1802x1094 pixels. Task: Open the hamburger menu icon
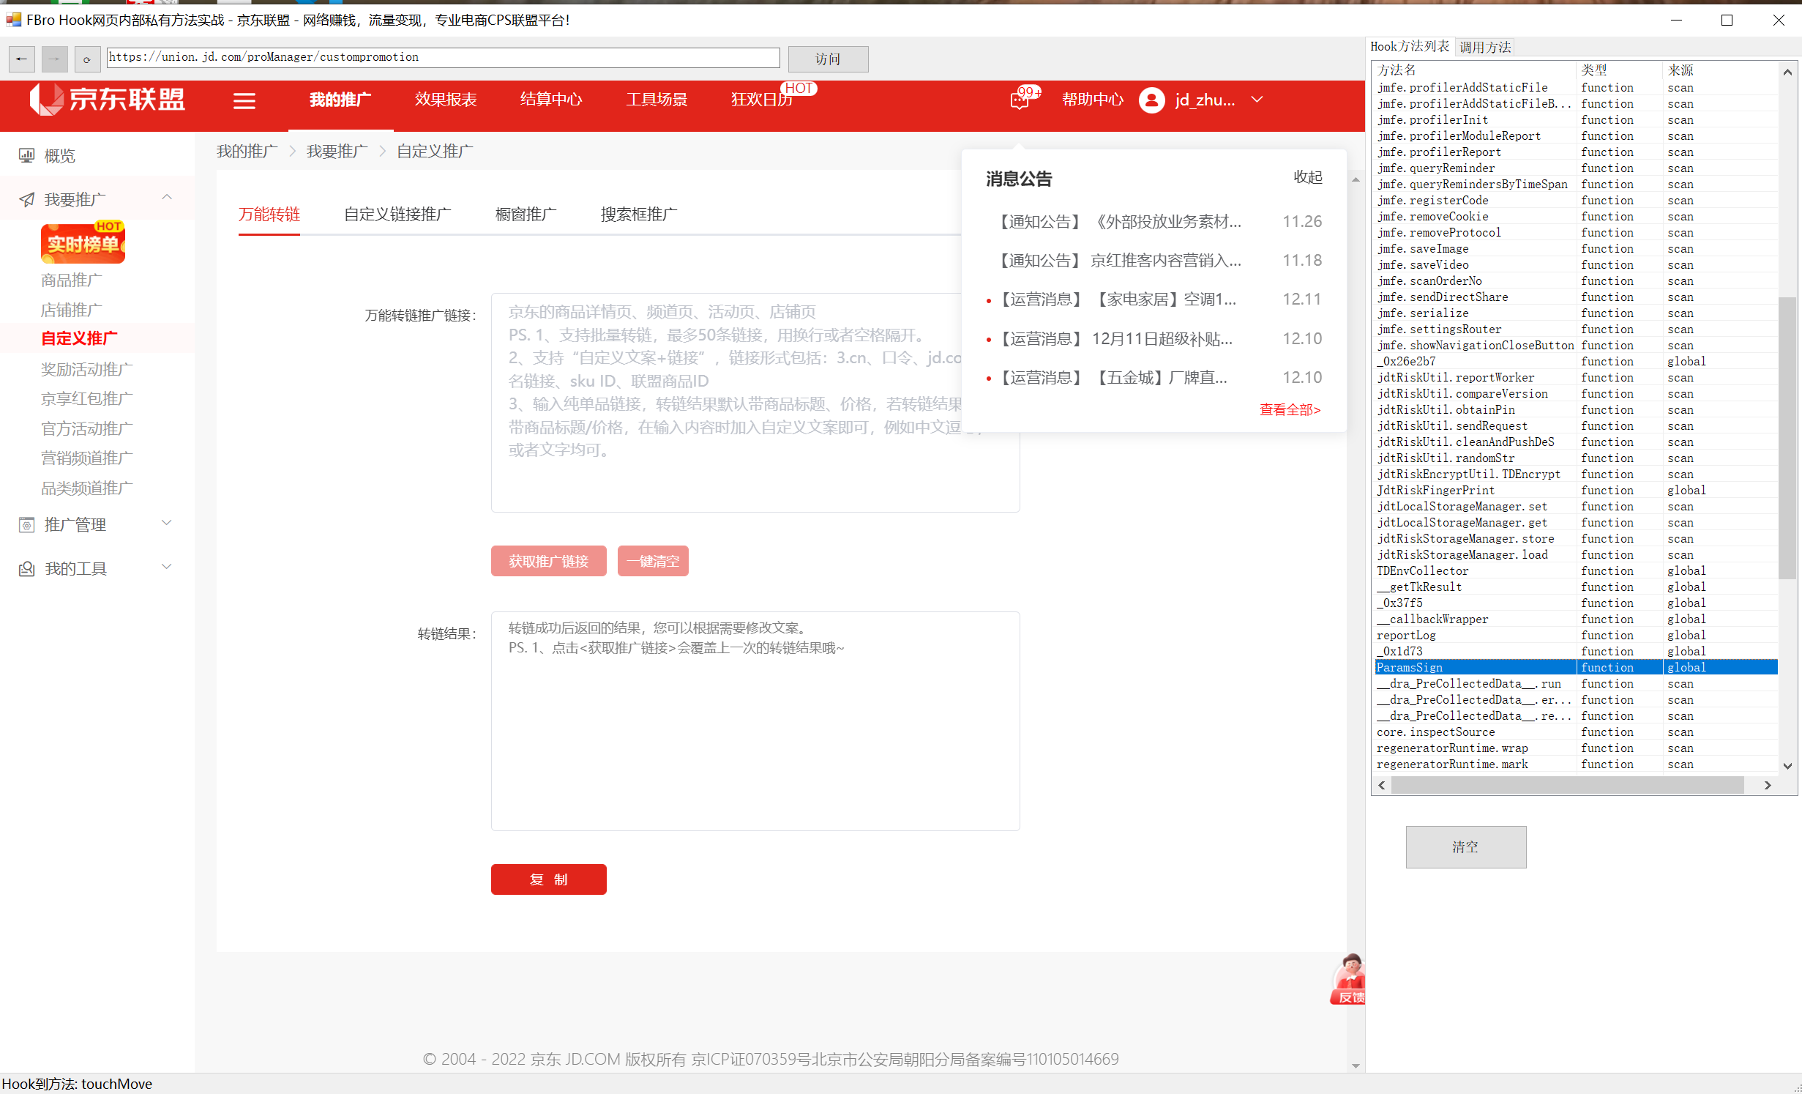[x=244, y=101]
